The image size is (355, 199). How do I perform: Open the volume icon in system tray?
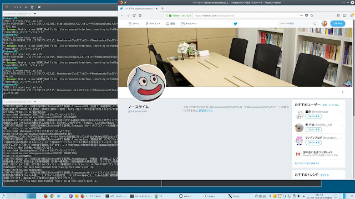point(299,196)
